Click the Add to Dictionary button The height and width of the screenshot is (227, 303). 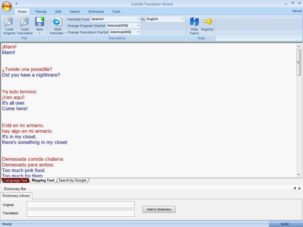[x=159, y=210]
